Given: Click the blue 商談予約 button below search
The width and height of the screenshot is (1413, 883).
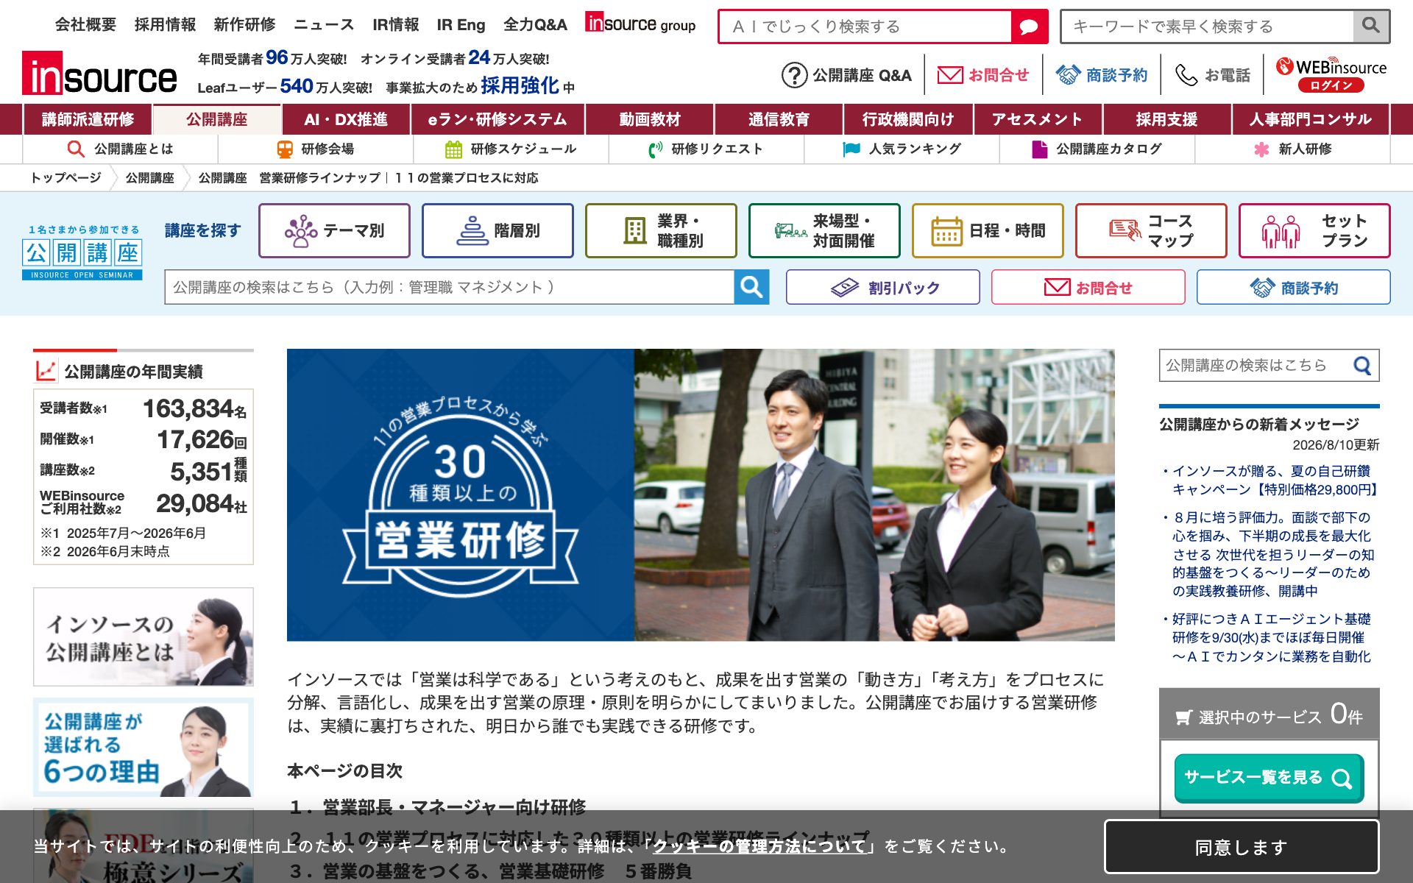Looking at the screenshot, I should point(1293,287).
